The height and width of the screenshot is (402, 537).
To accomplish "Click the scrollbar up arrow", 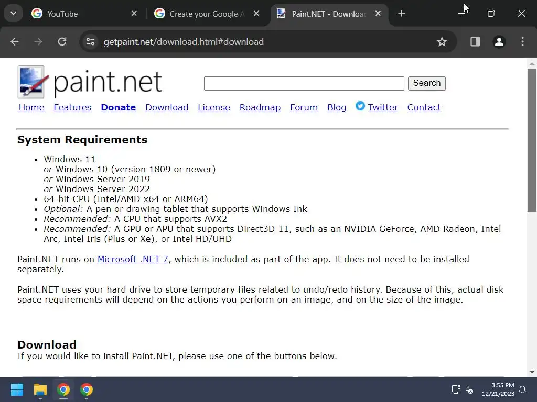I will point(532,63).
